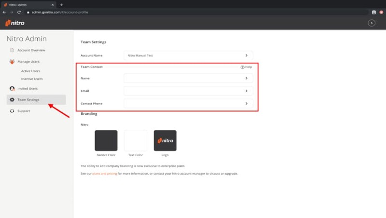
Task: Click the team contact Email field
Action: pyautogui.click(x=188, y=91)
